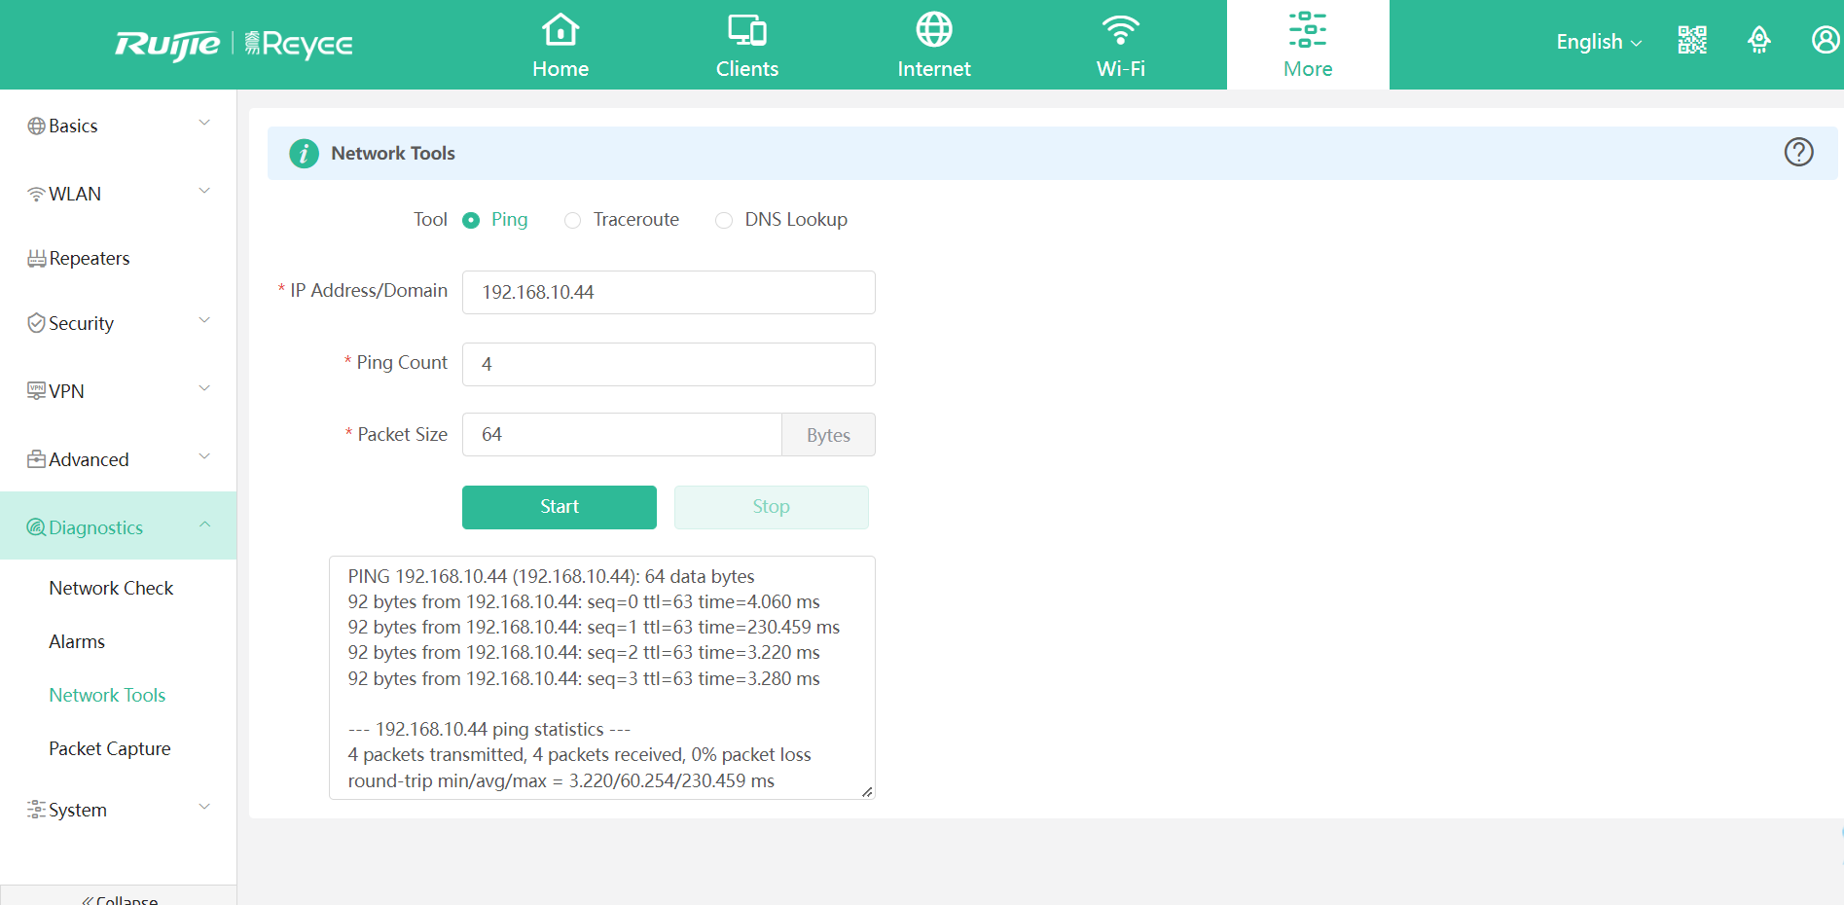Select the DNS Lookup radio button
This screenshot has height=905, width=1844.
point(724,220)
